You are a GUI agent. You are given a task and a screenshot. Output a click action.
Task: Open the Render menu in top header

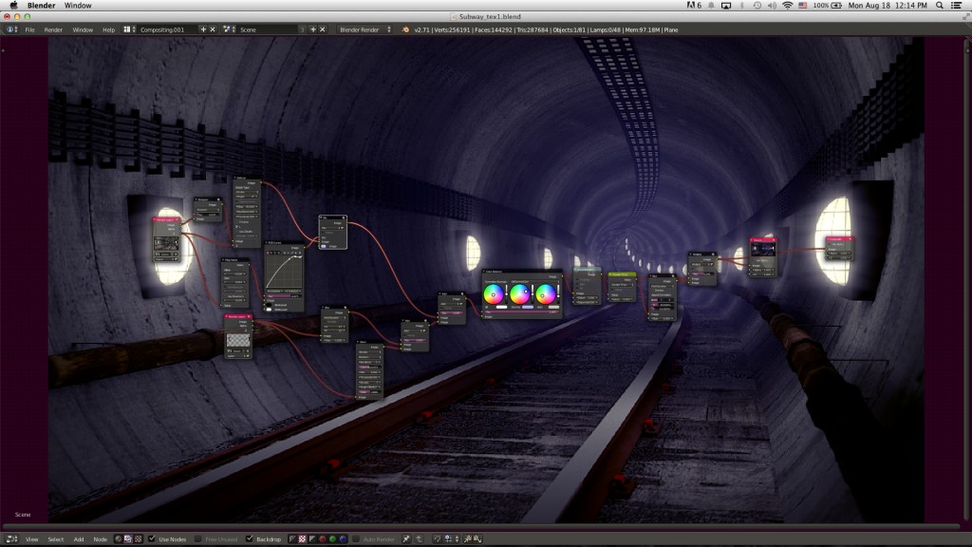pyautogui.click(x=52, y=29)
